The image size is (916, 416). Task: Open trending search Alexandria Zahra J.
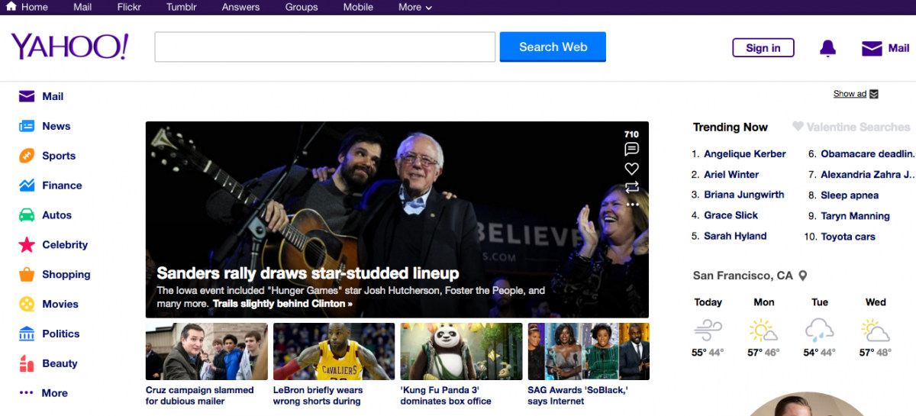pos(868,175)
